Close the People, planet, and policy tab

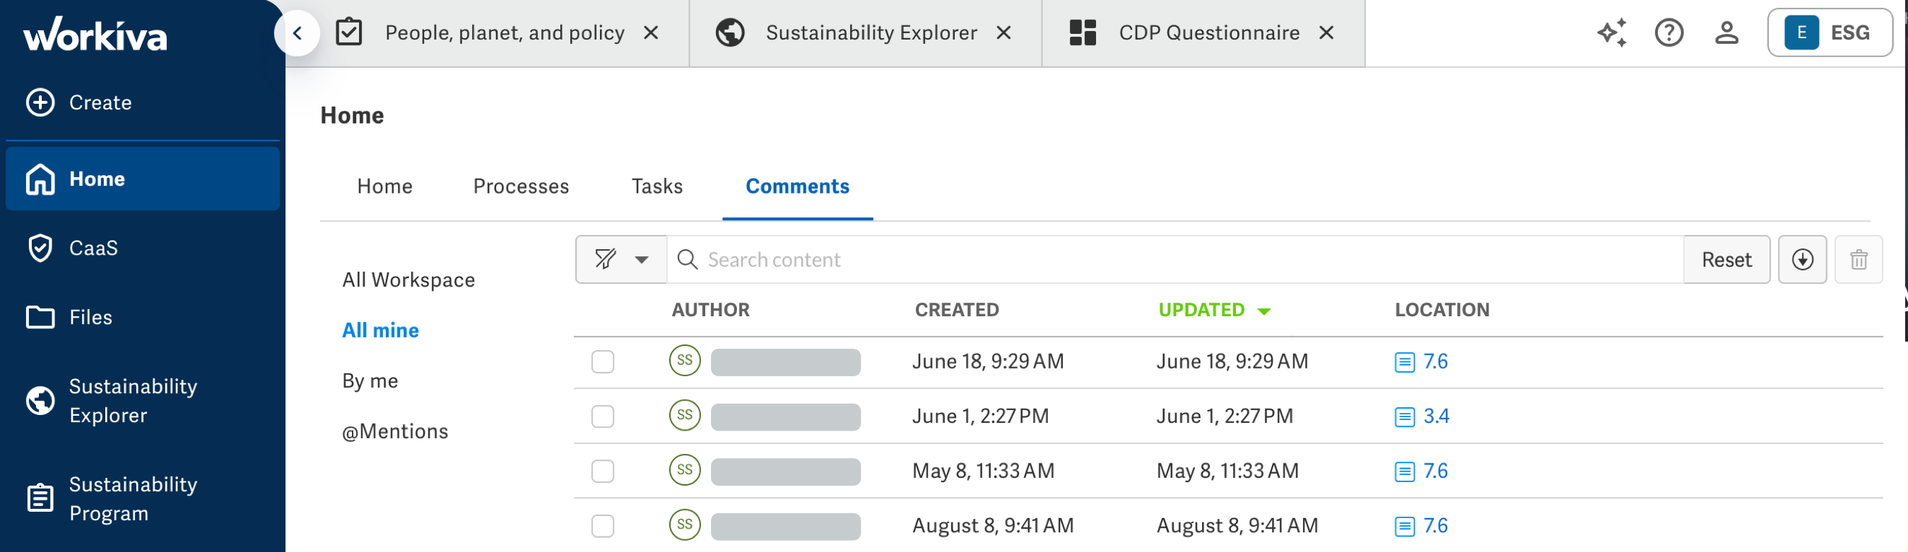point(651,32)
